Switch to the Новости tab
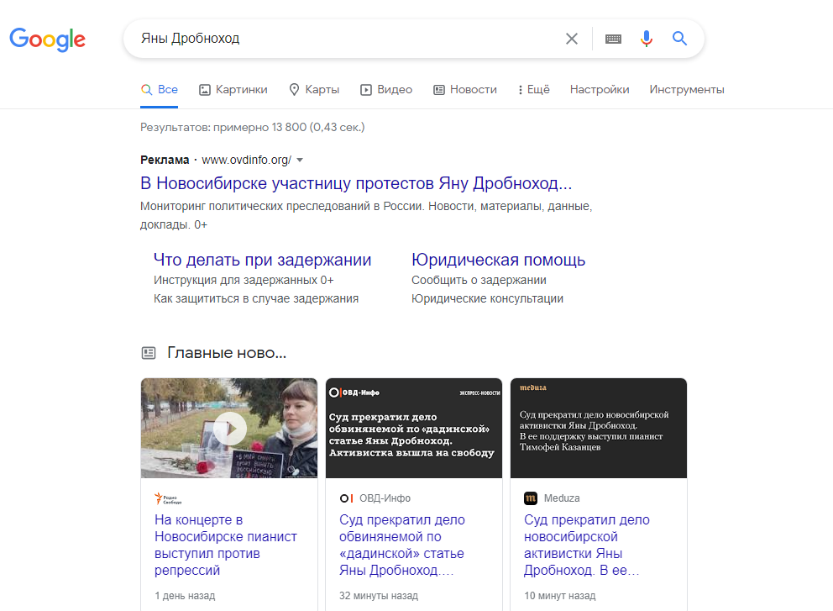Image resolution: width=833 pixels, height=611 pixels. pos(465,89)
